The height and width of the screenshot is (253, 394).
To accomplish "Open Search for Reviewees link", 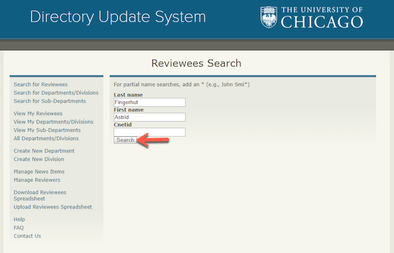I will pos(41,85).
